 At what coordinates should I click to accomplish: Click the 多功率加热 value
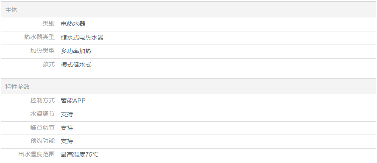click(x=76, y=51)
